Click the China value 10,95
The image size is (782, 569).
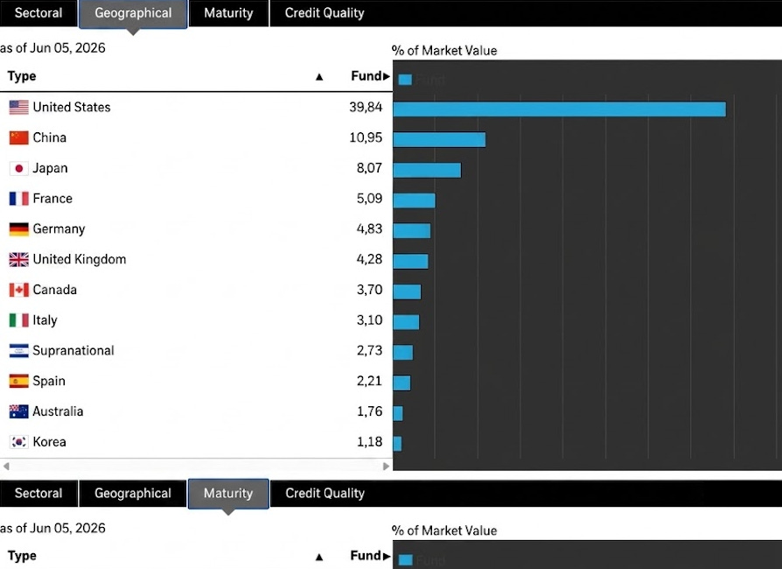point(366,137)
